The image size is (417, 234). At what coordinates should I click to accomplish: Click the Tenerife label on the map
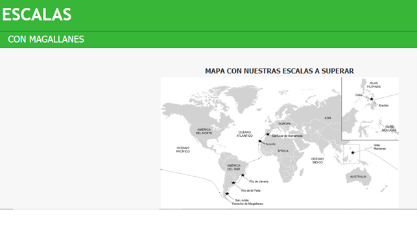pos(270,144)
